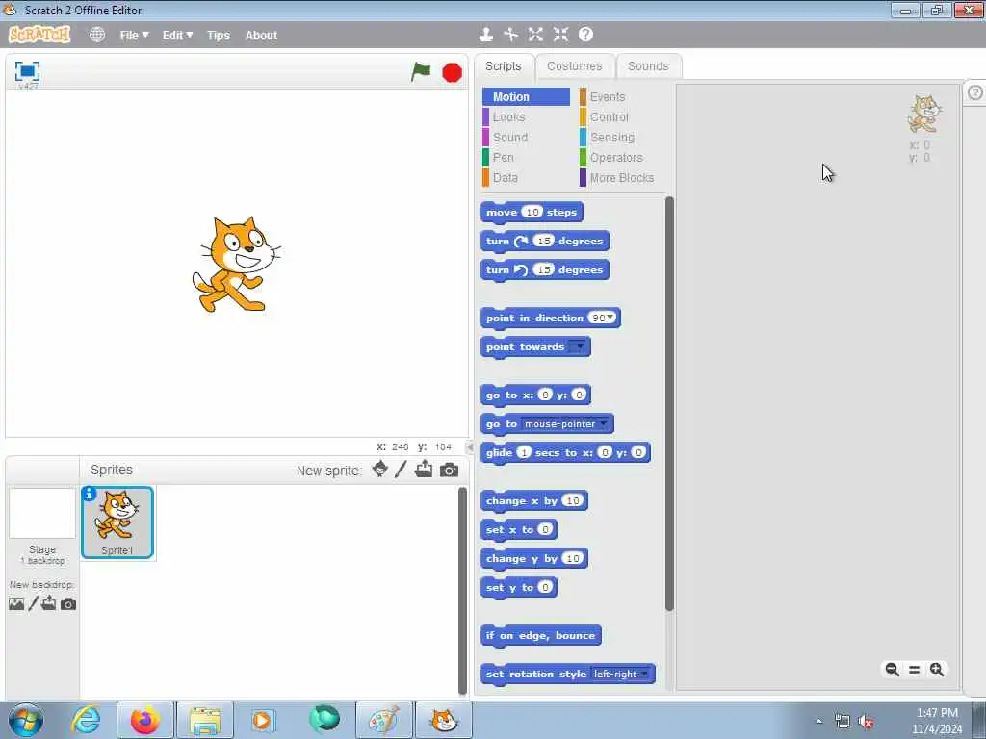The image size is (986, 739).
Task: Click secs value in glide block
Action: [x=524, y=452]
